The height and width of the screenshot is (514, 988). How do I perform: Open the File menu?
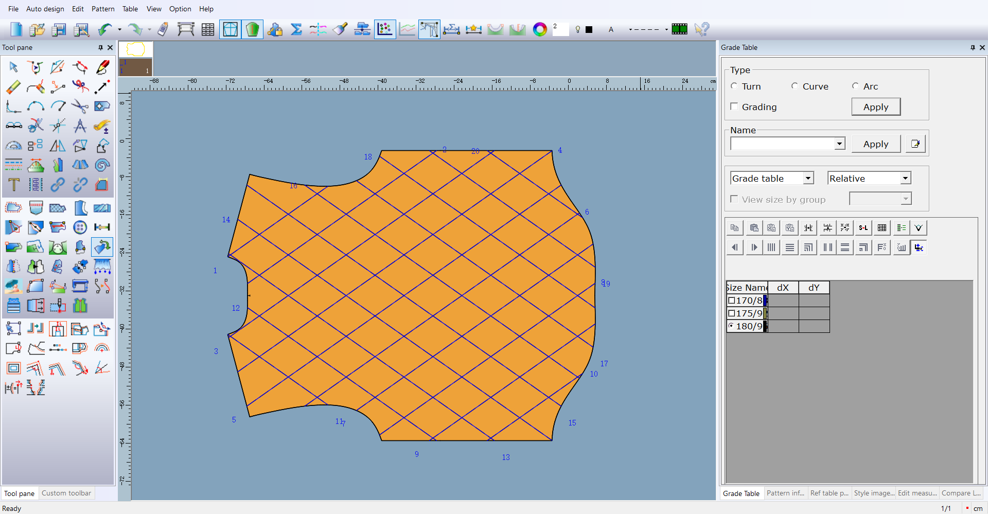[13, 9]
